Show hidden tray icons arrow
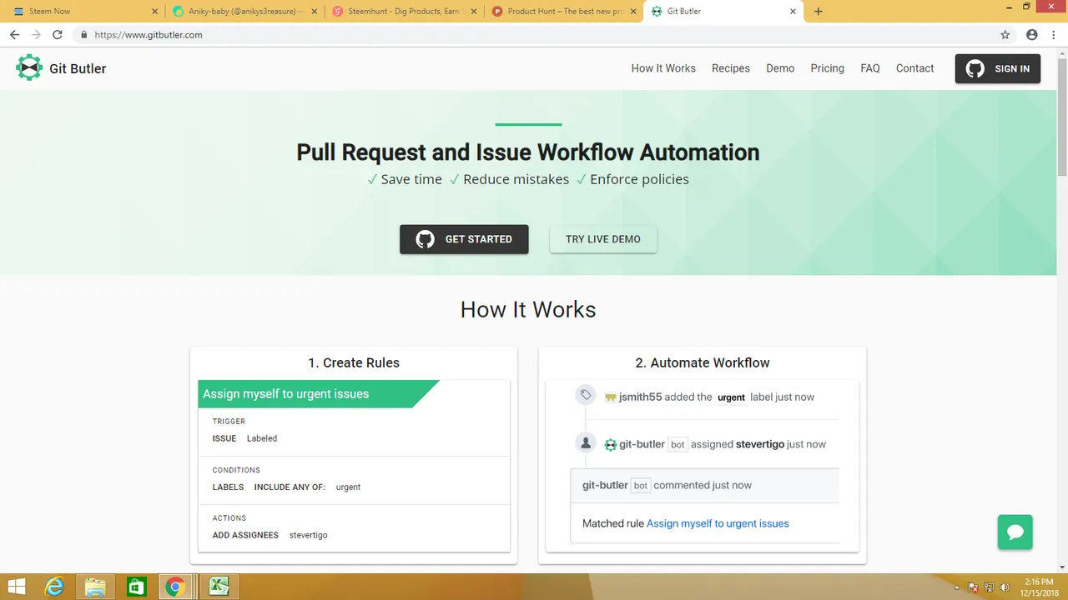 pos(956,587)
